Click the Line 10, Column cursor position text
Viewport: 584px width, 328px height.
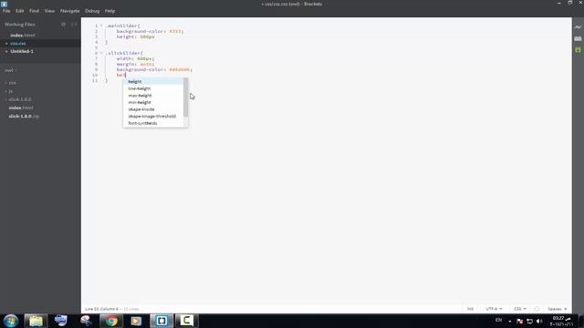(x=101, y=309)
